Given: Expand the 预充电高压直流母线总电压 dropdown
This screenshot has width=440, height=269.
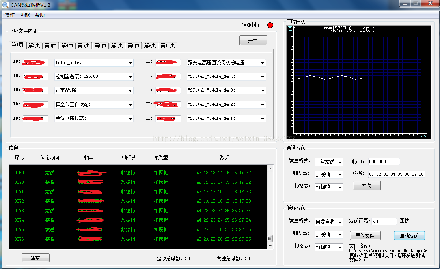Looking at the screenshot, I should [x=263, y=63].
